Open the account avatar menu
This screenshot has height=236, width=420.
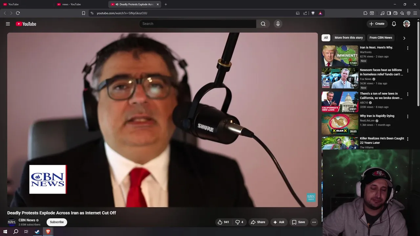click(x=407, y=24)
